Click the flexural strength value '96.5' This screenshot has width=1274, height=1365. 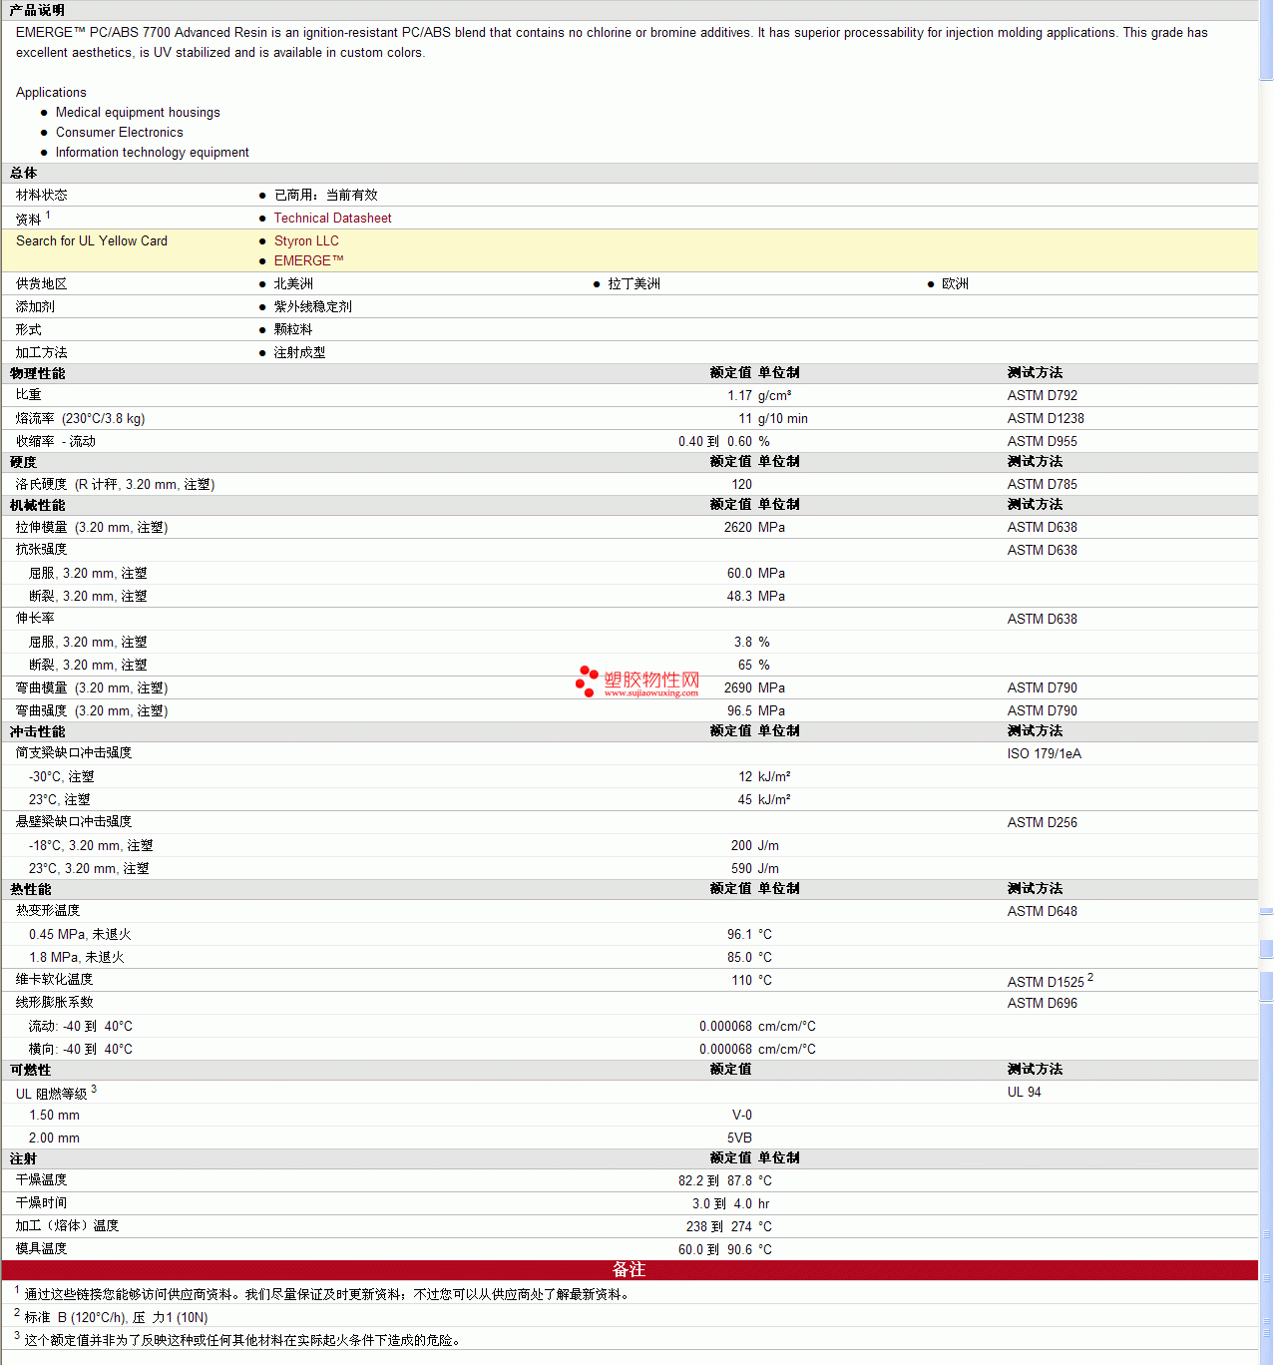click(739, 710)
